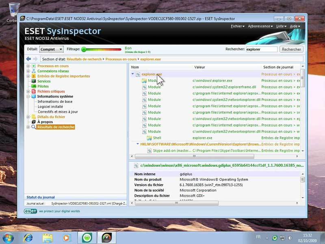Image resolution: width=325 pixels, height=244 pixels.
Task: Click the Microsoft Corporation company value
Action: (x=198, y=190)
